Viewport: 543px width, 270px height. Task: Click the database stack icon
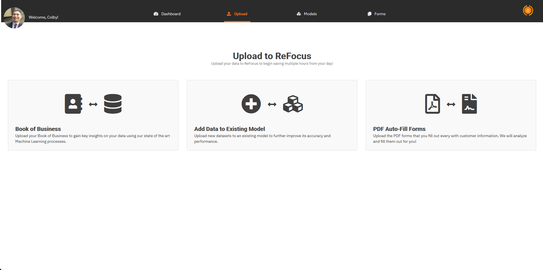pos(113,104)
